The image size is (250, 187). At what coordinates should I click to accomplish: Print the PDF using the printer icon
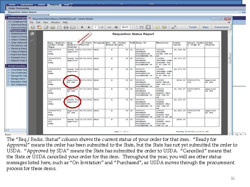click(x=66, y=27)
